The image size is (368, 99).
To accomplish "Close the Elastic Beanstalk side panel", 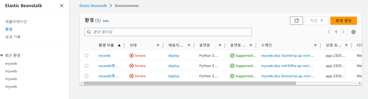I will (61, 6).
